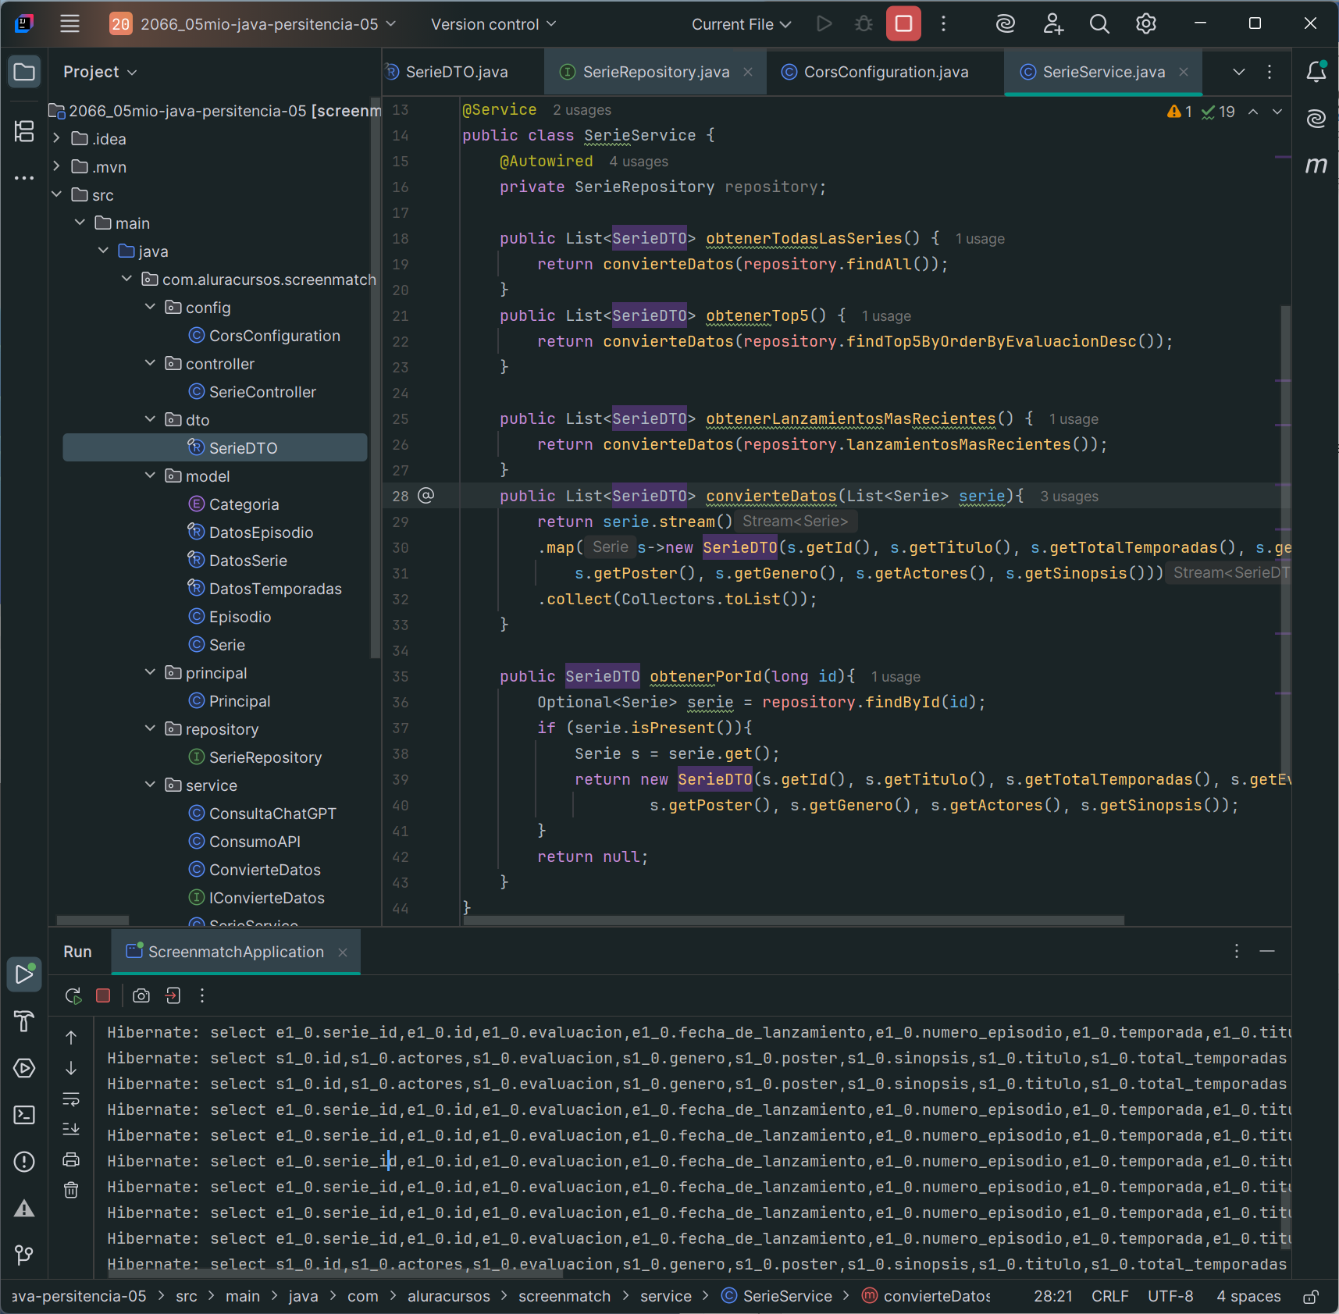Open the Services tool window icon
Image resolution: width=1339 pixels, height=1314 pixels.
[24, 1068]
